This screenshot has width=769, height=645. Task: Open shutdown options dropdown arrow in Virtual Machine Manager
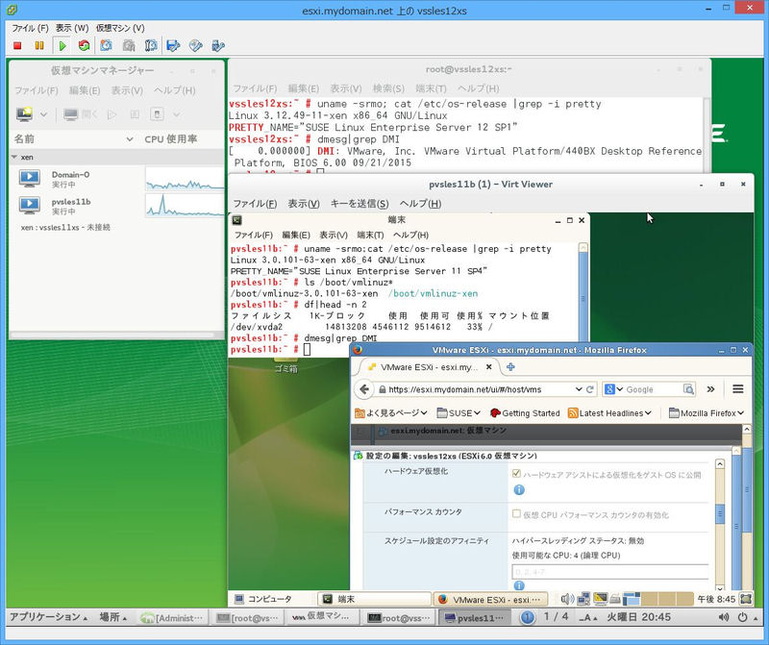pos(177,114)
